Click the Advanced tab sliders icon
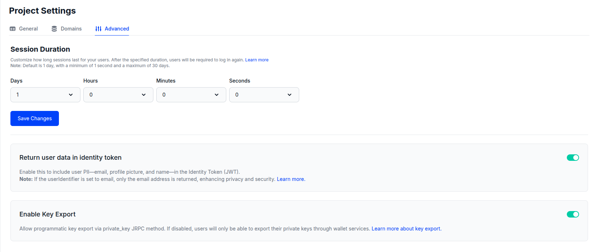 tap(98, 29)
